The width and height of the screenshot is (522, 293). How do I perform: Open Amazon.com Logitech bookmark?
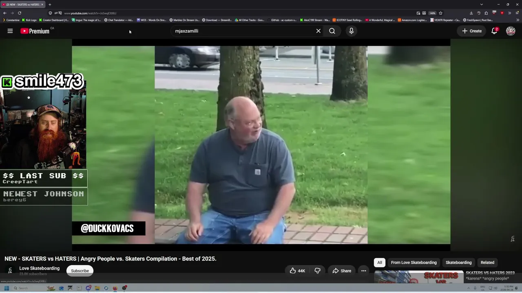pos(412,20)
